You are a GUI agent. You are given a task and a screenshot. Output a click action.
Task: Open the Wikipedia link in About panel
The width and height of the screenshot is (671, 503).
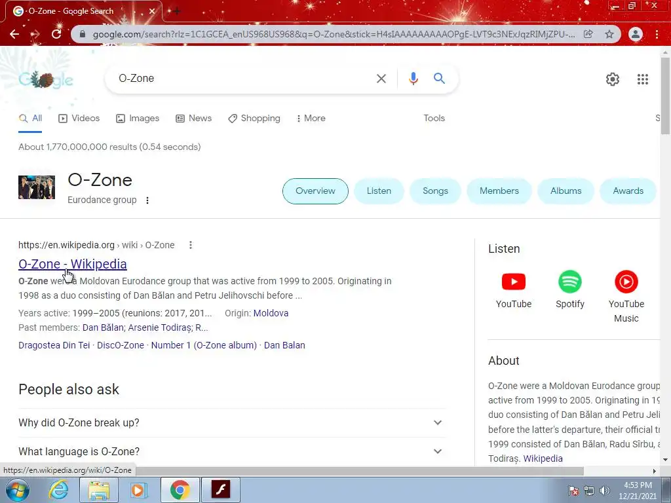click(543, 458)
